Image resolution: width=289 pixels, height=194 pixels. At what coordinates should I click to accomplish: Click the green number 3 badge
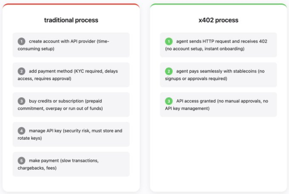click(x=169, y=101)
